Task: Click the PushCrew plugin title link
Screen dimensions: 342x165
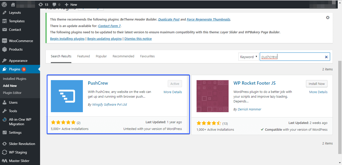Action: pos(98,83)
